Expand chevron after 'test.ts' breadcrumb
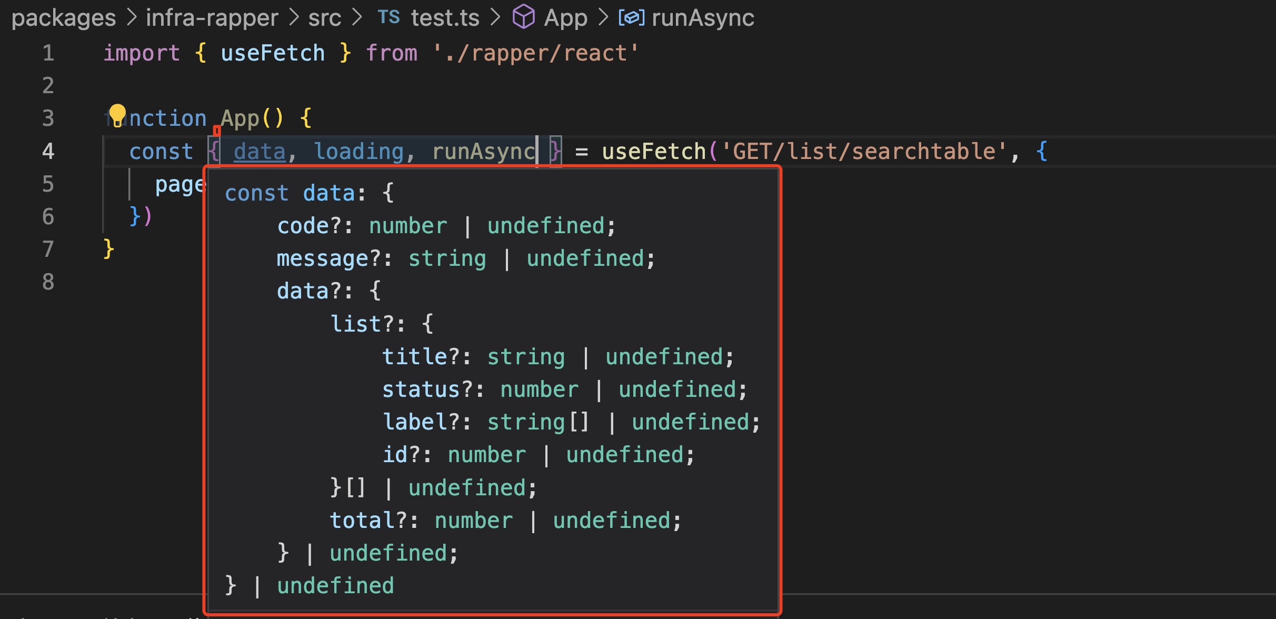 [x=495, y=18]
